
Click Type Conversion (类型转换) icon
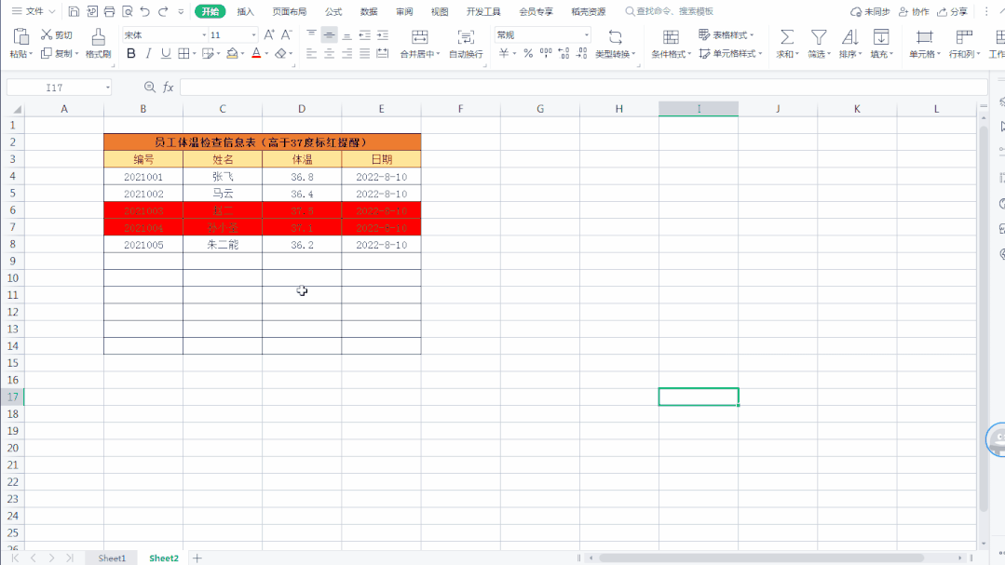pos(616,36)
